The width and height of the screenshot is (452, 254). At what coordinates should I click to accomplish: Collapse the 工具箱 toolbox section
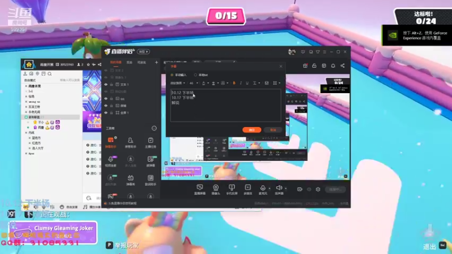point(154,128)
